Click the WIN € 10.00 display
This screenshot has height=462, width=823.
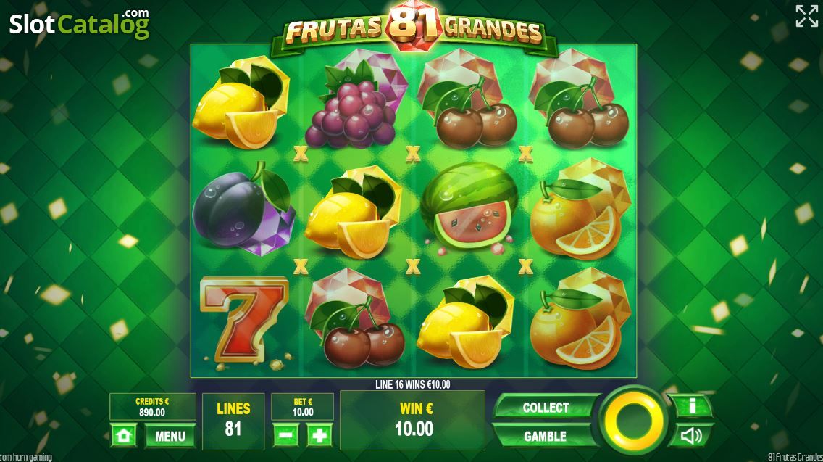coord(412,420)
